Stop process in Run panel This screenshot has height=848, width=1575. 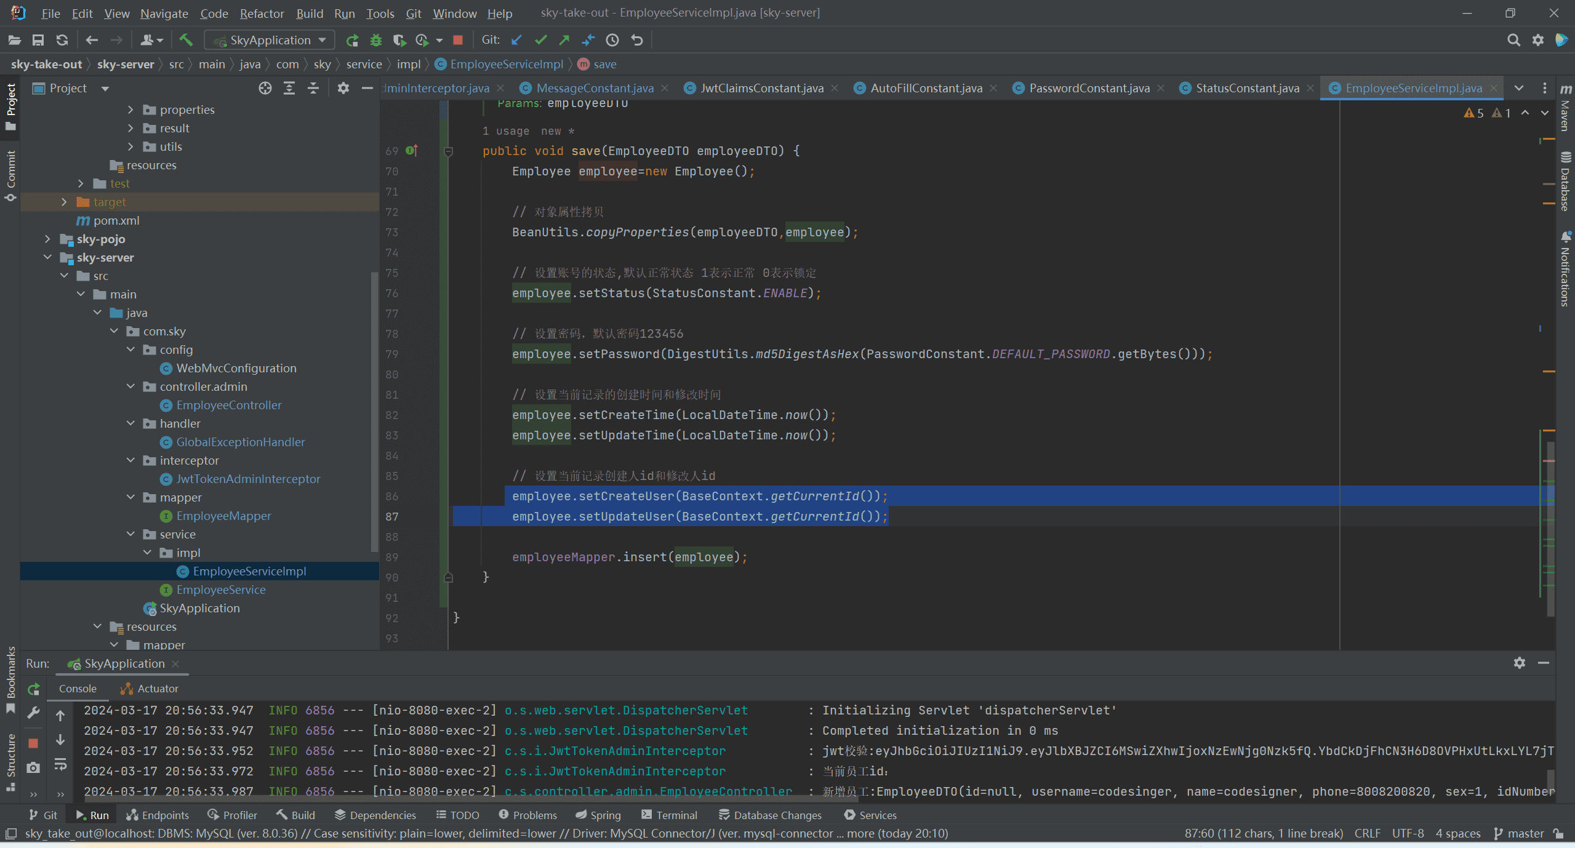tap(33, 743)
